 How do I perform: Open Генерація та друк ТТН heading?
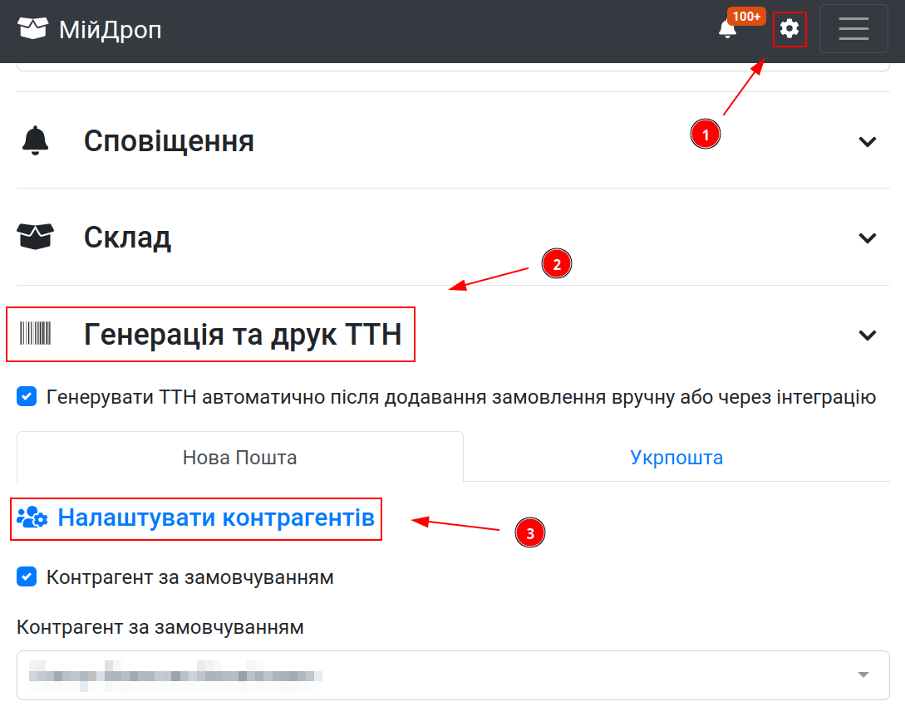pos(243,335)
